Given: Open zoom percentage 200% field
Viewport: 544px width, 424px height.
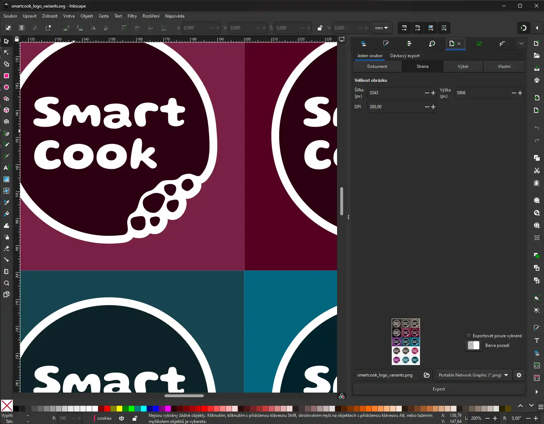Looking at the screenshot, I should 476,418.
